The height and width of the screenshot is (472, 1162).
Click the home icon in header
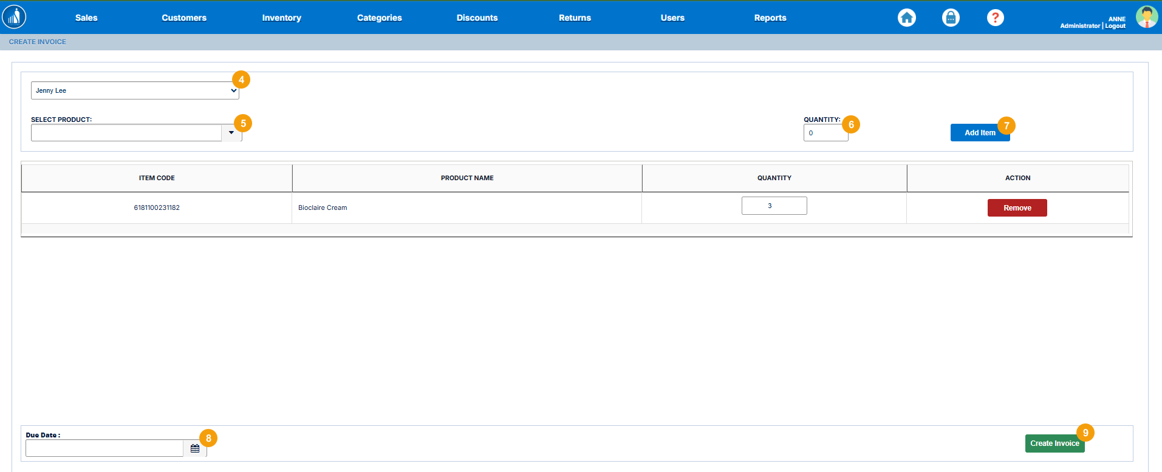(906, 18)
